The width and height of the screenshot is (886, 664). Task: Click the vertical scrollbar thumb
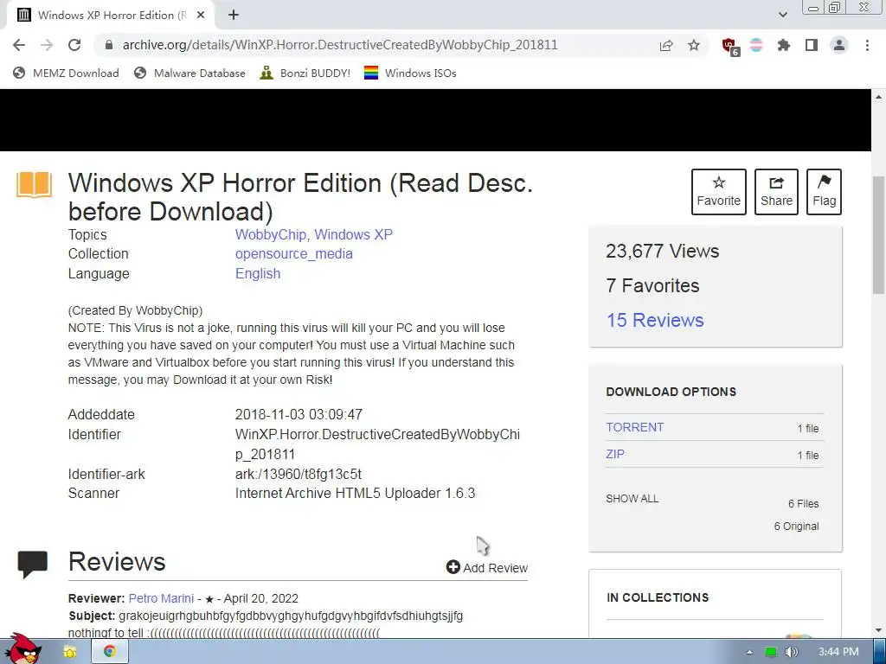(879, 235)
